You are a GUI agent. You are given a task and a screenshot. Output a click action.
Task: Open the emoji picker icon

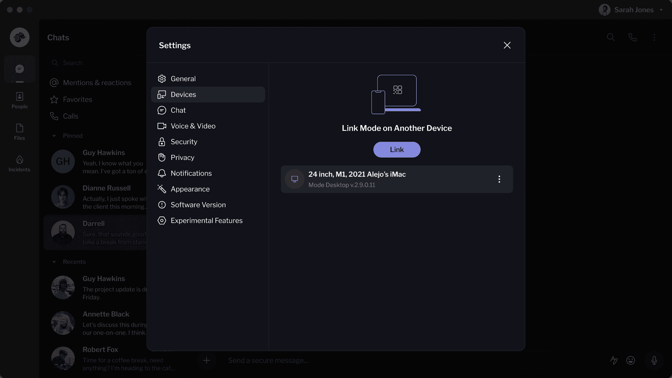click(x=630, y=360)
